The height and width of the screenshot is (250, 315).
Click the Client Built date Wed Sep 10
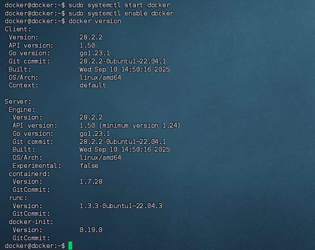125,69
